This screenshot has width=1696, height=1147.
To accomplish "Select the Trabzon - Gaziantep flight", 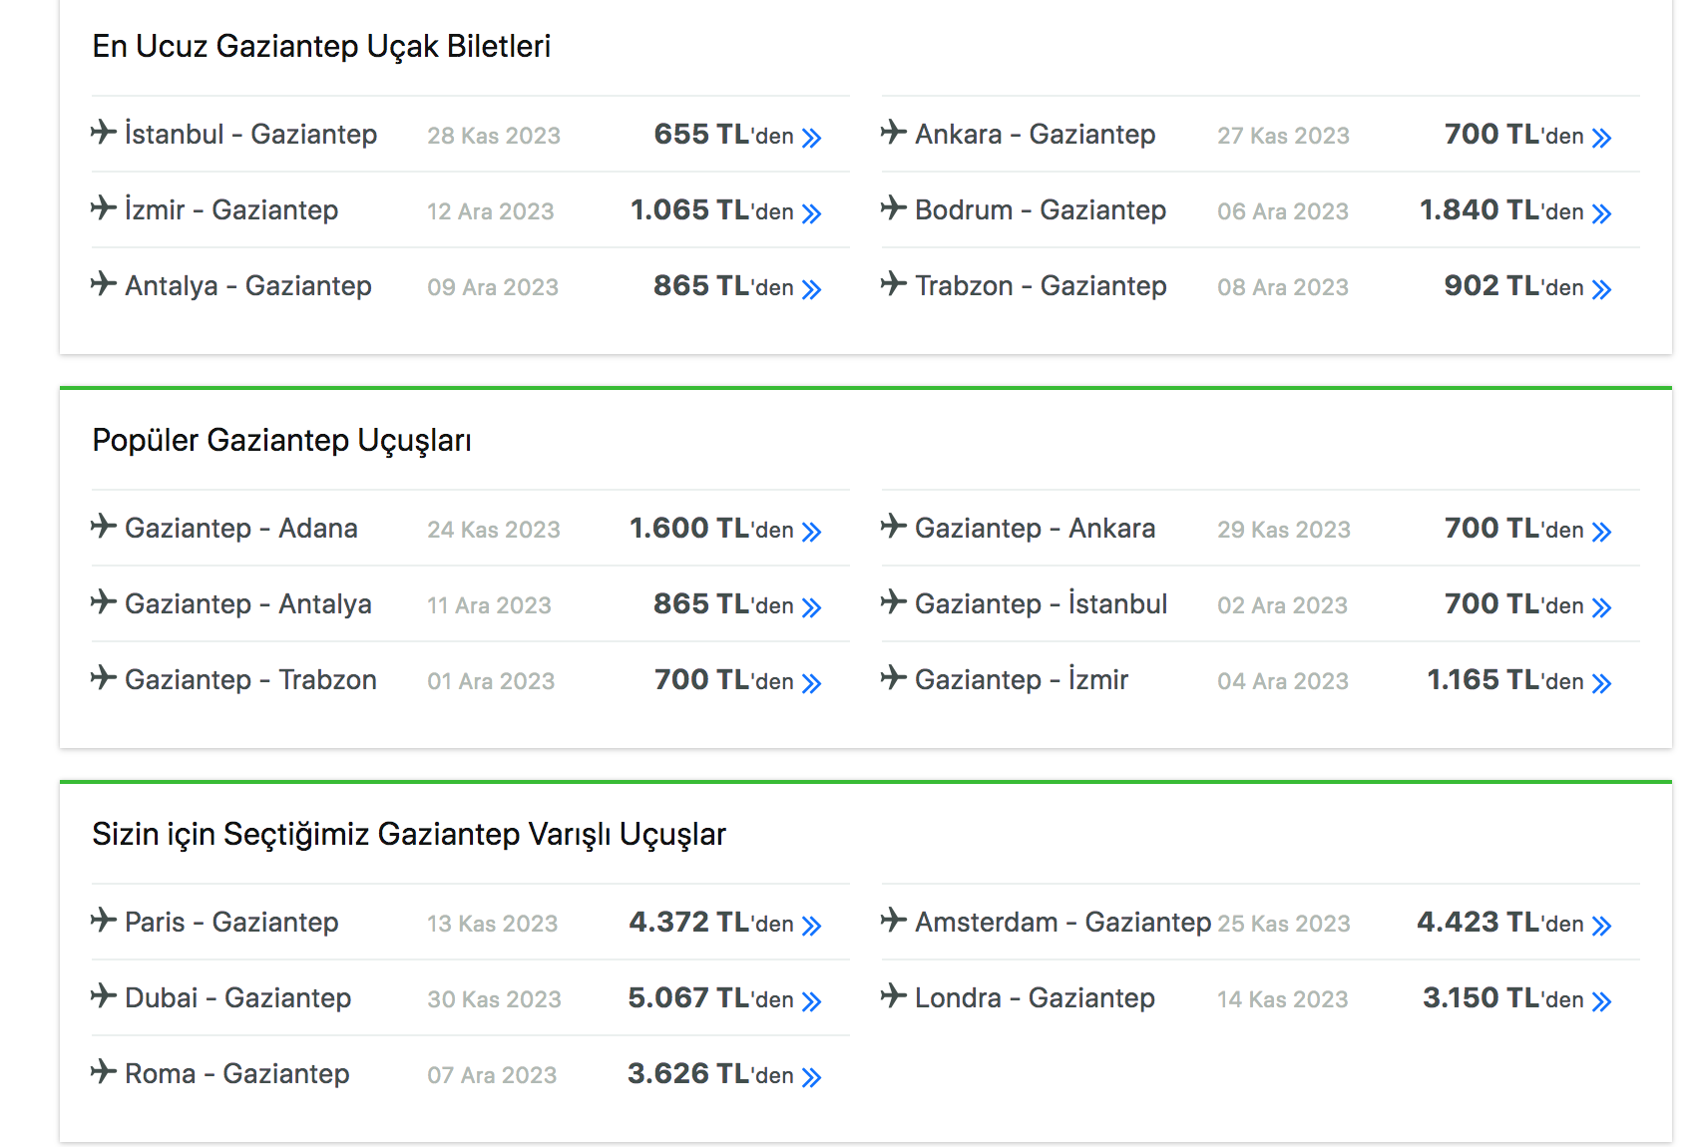I will 1041,286.
